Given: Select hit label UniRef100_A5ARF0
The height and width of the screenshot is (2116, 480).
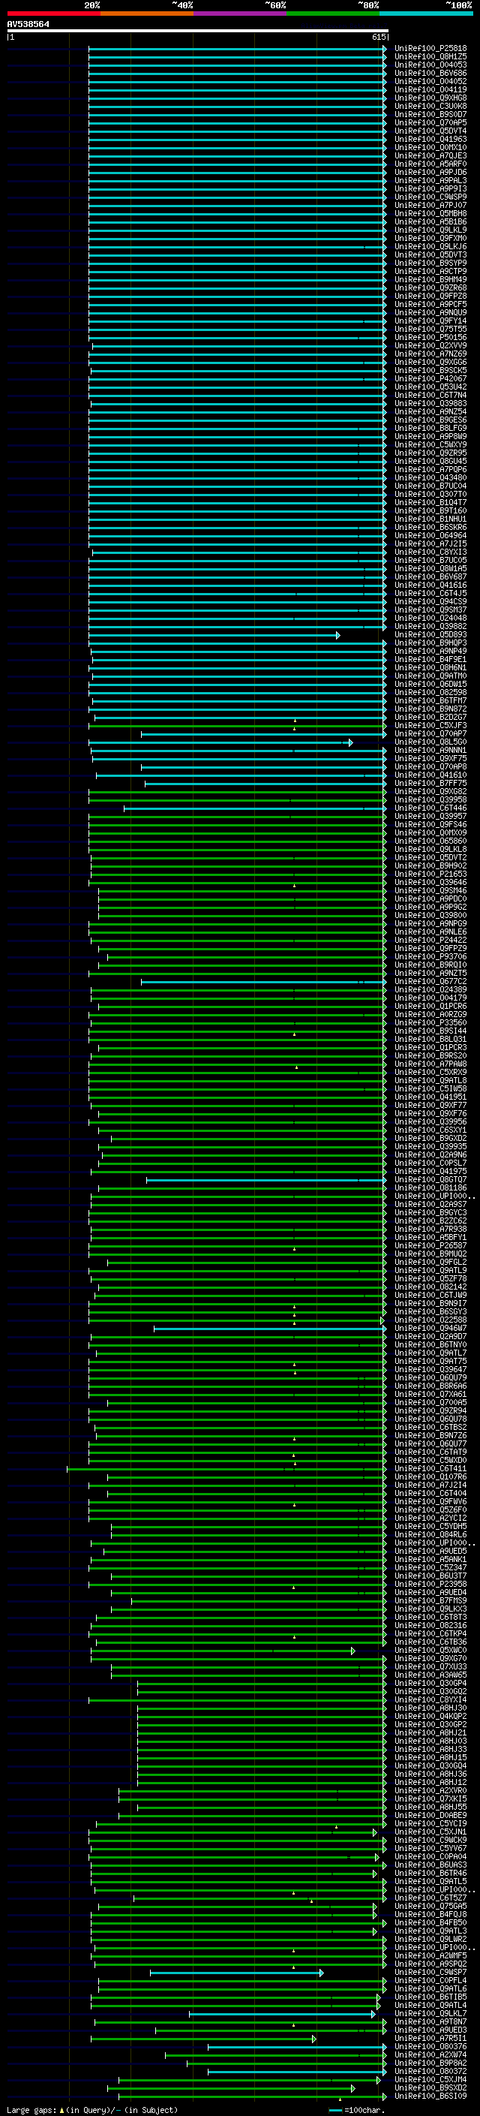Looking at the screenshot, I should (430, 164).
